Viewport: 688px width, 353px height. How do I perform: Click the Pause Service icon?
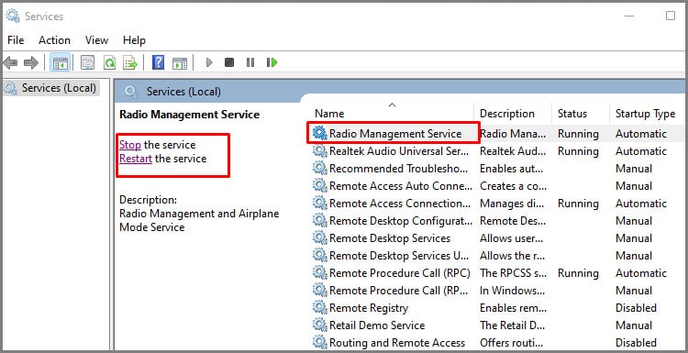point(250,62)
